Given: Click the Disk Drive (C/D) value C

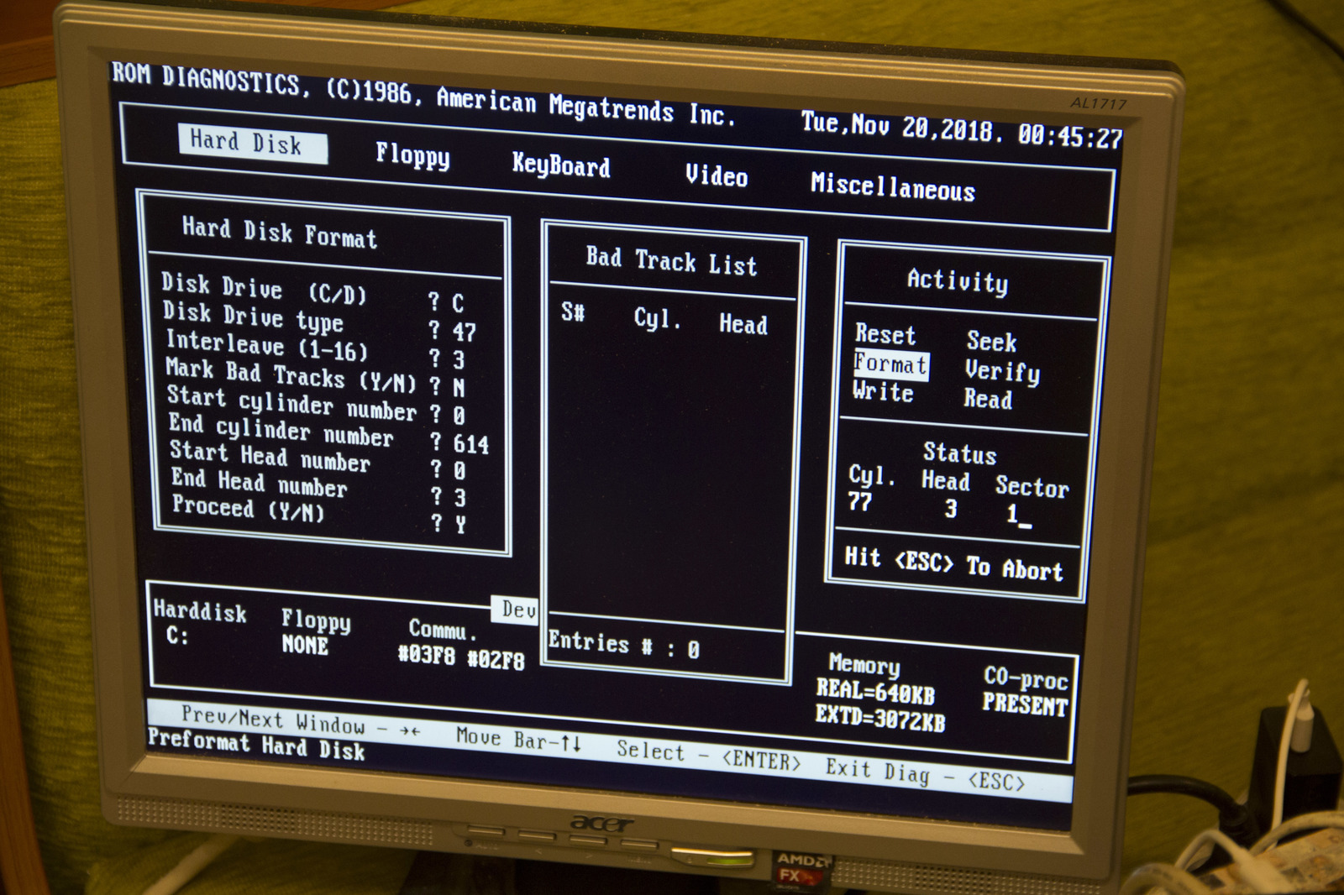Looking at the screenshot, I should [458, 303].
